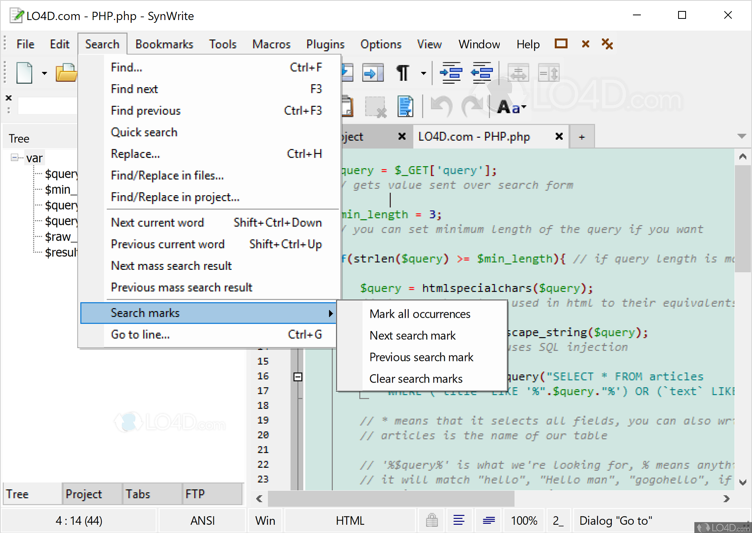The height and width of the screenshot is (533, 752).
Task: Toggle display of non-printing characters
Action: (x=403, y=73)
